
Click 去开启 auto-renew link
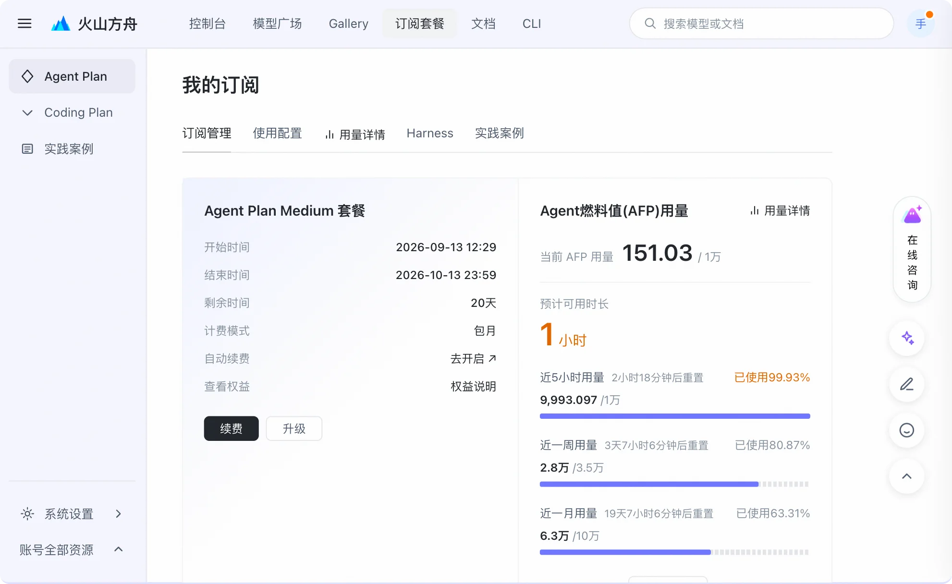coord(473,358)
